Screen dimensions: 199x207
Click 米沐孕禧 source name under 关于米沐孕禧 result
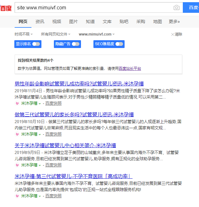[x=29, y=165]
